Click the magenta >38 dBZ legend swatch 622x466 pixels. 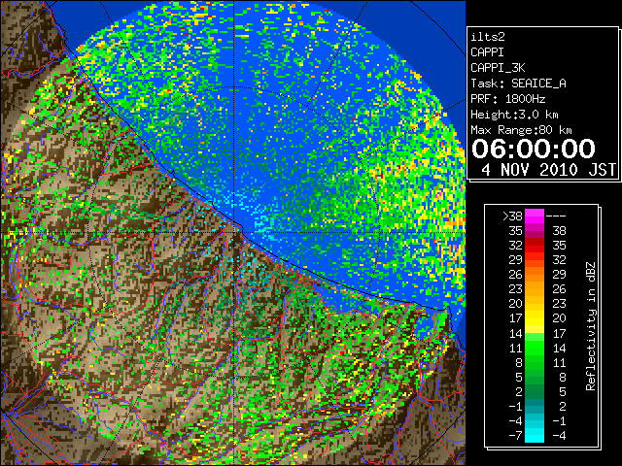pos(535,216)
